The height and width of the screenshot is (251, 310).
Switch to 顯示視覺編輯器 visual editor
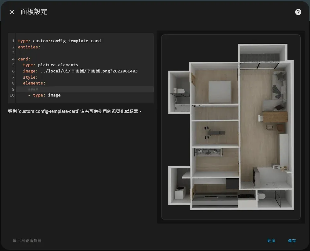pos(27,241)
